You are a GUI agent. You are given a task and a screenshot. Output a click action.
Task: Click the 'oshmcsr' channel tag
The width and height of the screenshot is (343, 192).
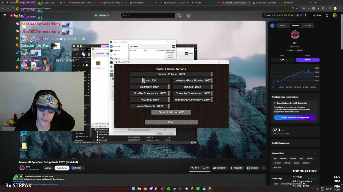point(283,158)
